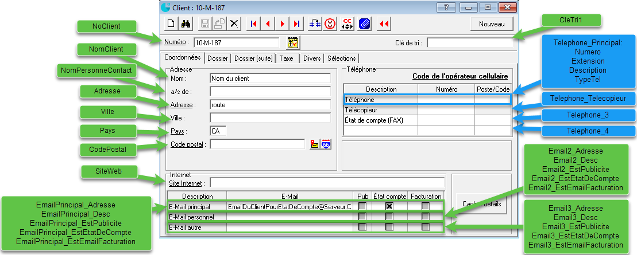Check Pub box for E-Mail principal
The image size is (637, 255).
pyautogui.click(x=362, y=206)
